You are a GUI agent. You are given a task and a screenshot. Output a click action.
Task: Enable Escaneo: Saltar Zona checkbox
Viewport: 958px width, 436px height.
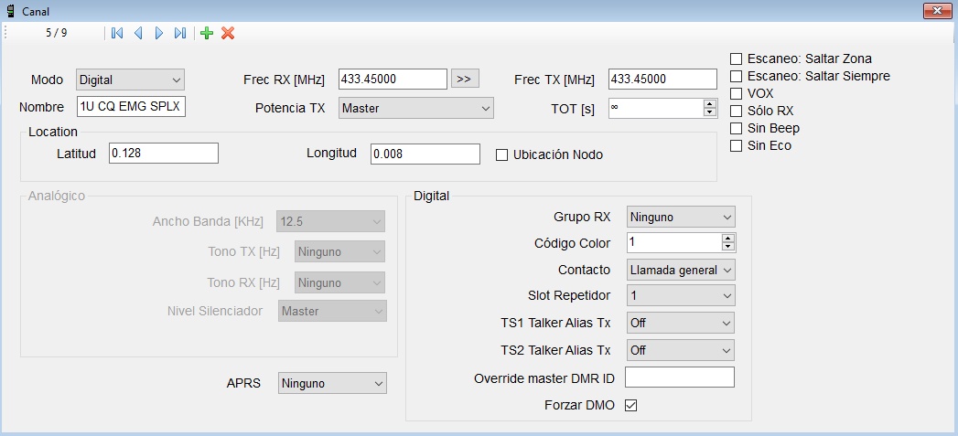click(x=736, y=58)
